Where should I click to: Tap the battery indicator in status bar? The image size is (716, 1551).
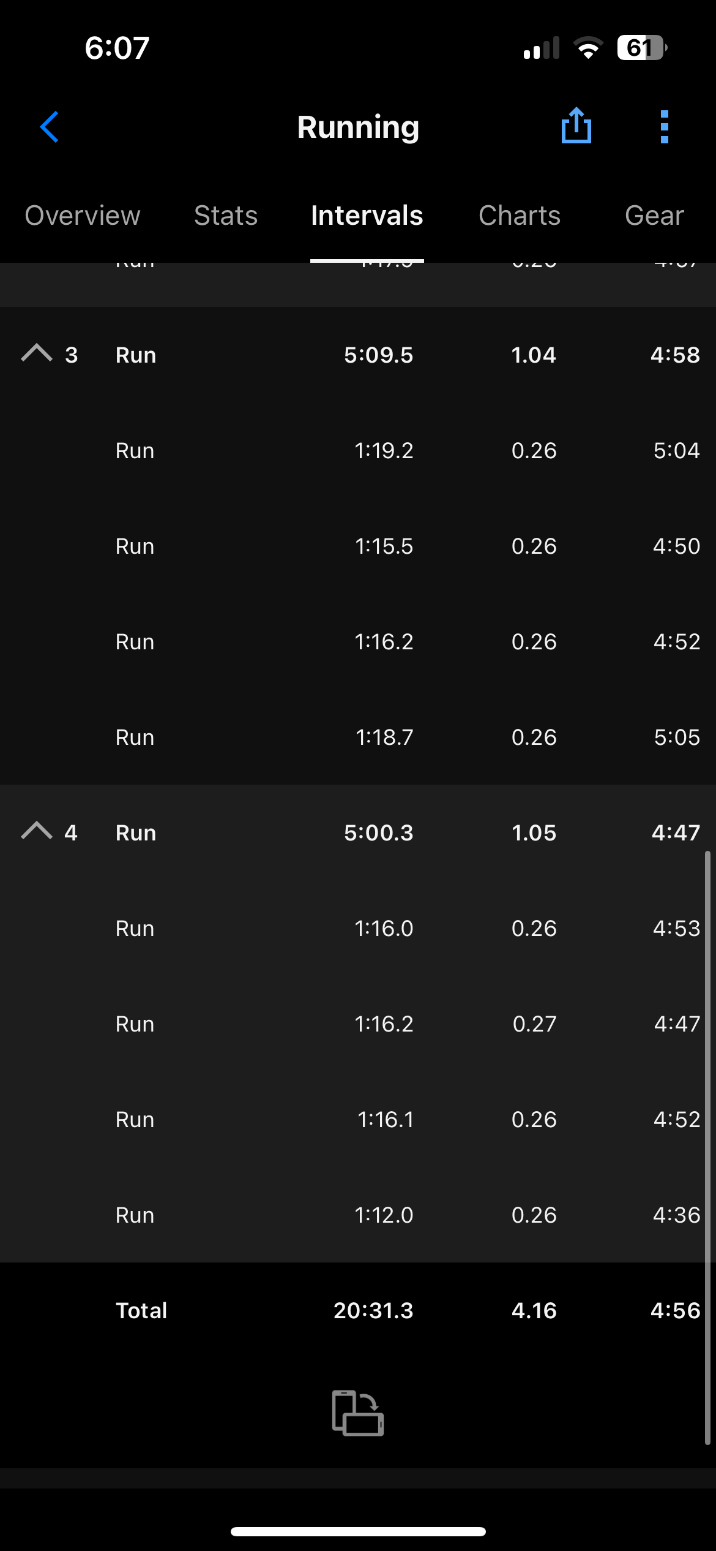tap(641, 48)
